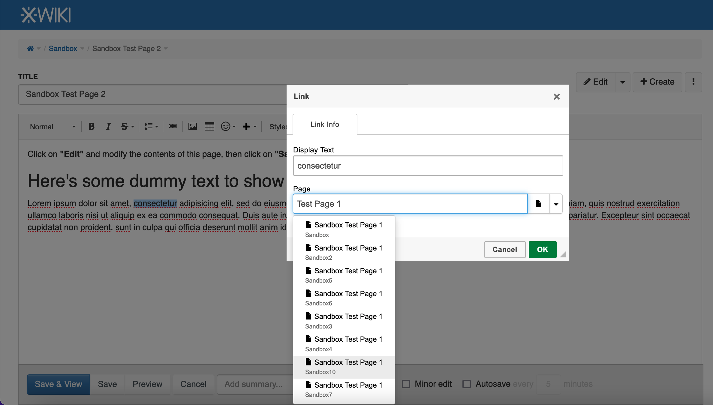Screen dimensions: 713x405
Task: Close the Link dialog with X
Action: point(556,97)
